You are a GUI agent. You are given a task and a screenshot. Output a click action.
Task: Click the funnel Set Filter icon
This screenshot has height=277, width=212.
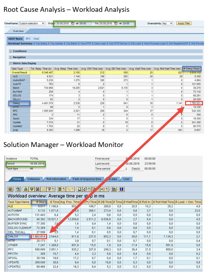tap(49, 189)
